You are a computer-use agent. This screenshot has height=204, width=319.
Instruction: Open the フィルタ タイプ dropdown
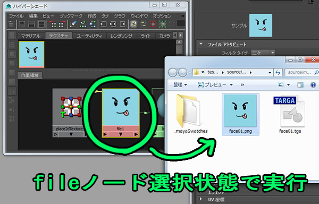263,53
